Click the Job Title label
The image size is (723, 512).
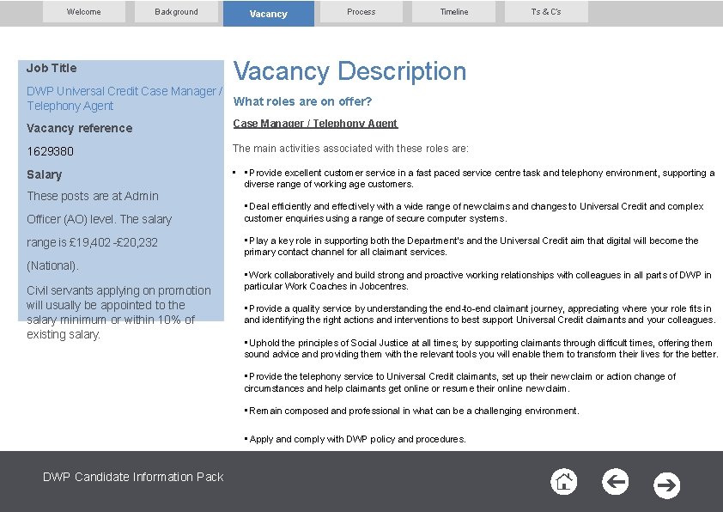click(x=52, y=68)
